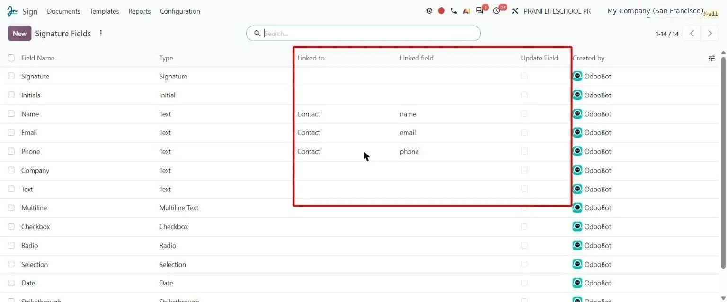The image size is (727, 302).
Task: Open the Multiline field row
Action: 360,207
